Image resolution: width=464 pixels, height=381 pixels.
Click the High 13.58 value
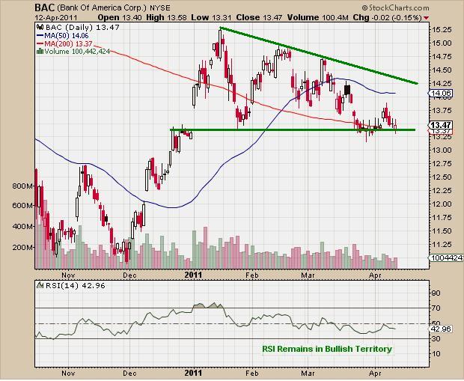(x=166, y=17)
